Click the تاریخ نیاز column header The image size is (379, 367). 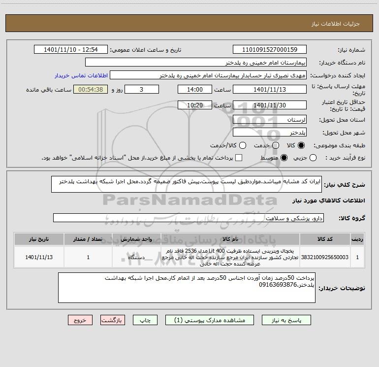39,239
